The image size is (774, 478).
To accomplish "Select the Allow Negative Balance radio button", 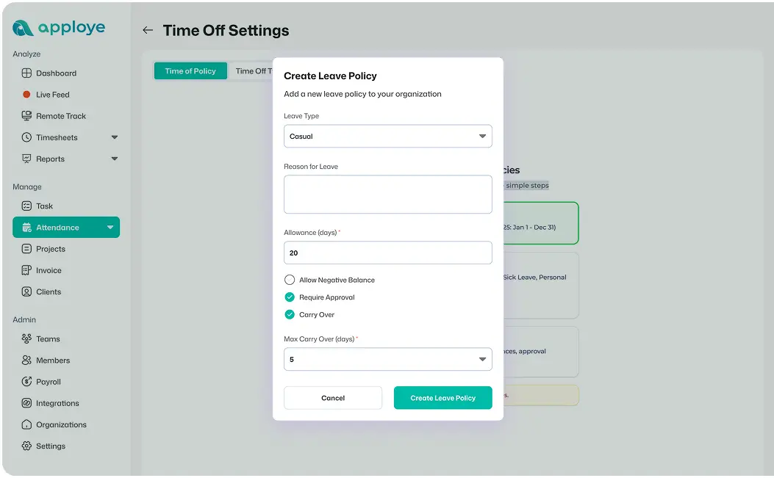I will pyautogui.click(x=289, y=279).
